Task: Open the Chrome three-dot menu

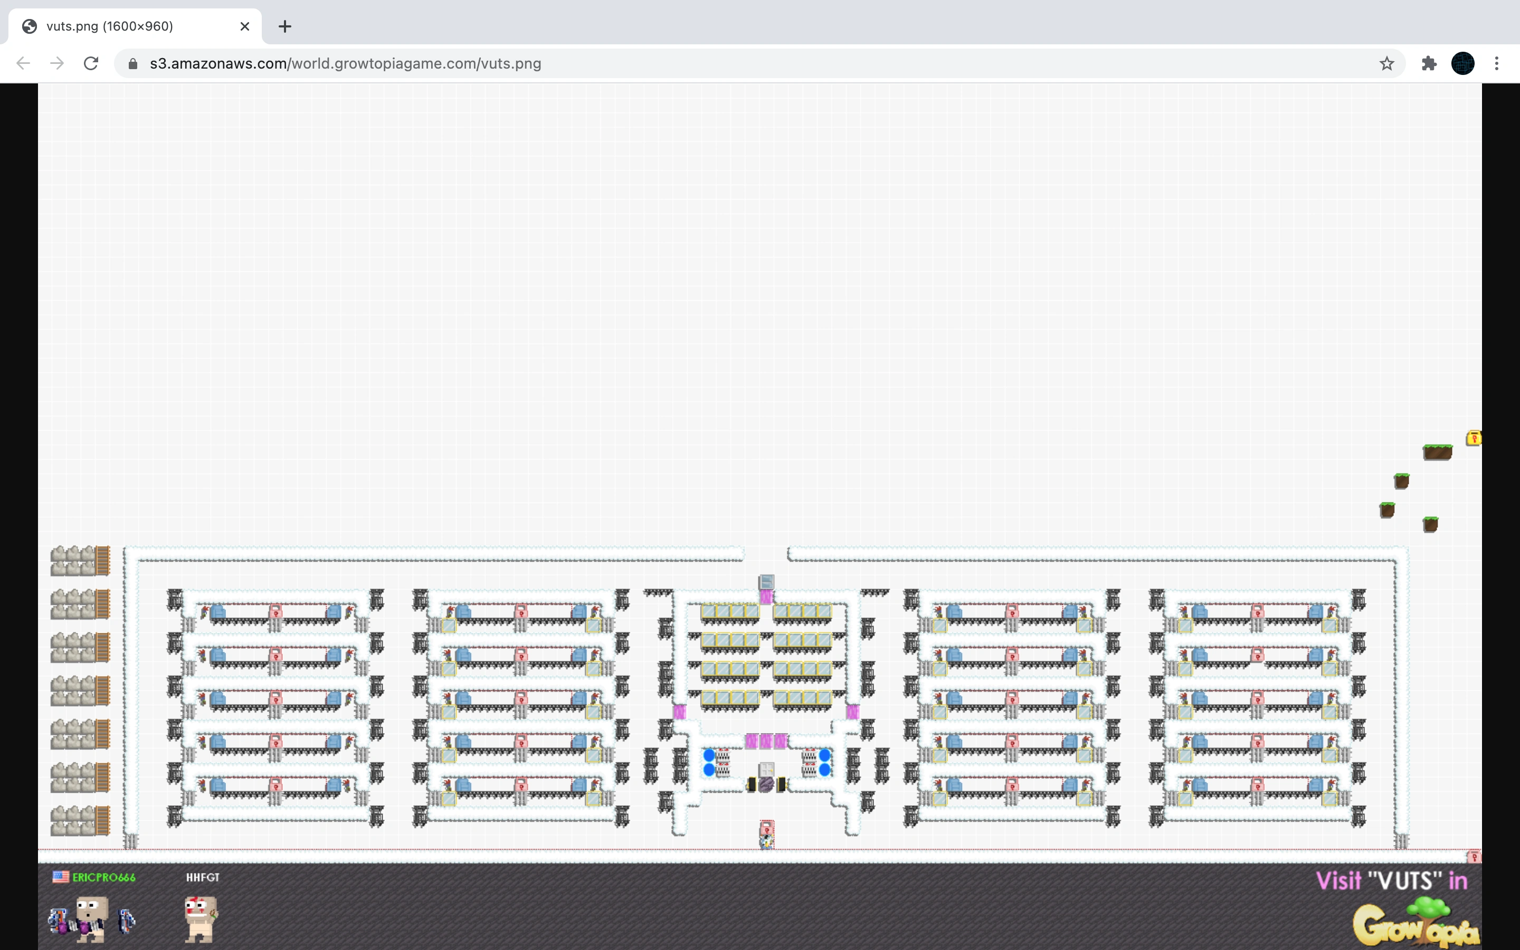Action: [1497, 63]
